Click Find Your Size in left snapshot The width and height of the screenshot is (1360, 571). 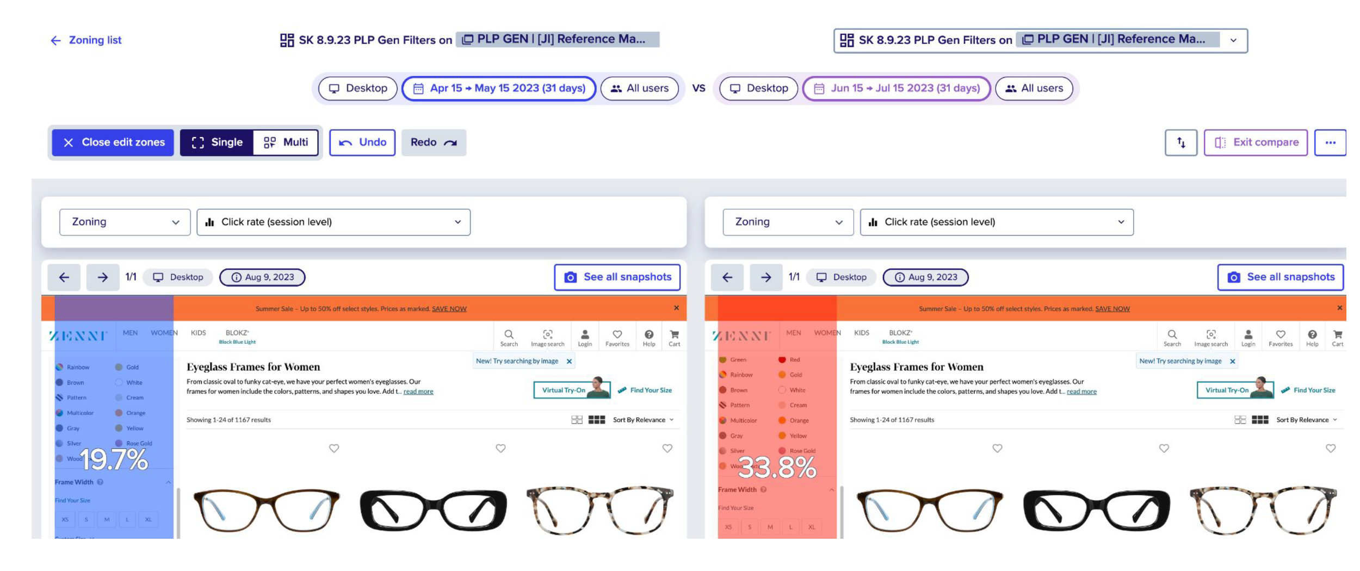tap(645, 390)
